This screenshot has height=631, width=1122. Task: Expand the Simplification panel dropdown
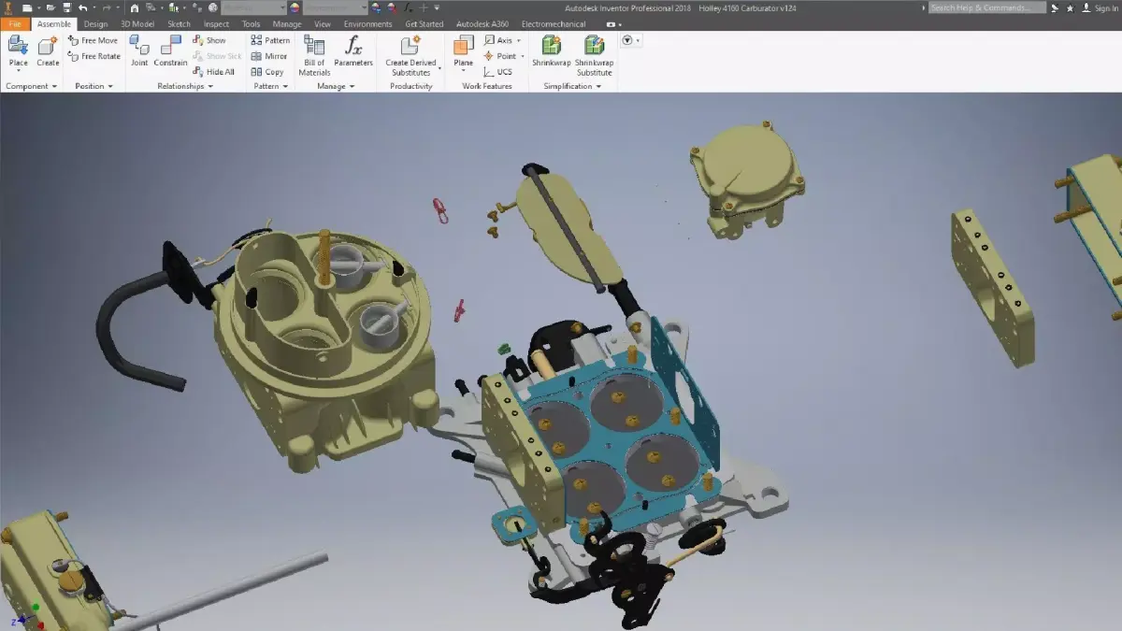coord(572,86)
